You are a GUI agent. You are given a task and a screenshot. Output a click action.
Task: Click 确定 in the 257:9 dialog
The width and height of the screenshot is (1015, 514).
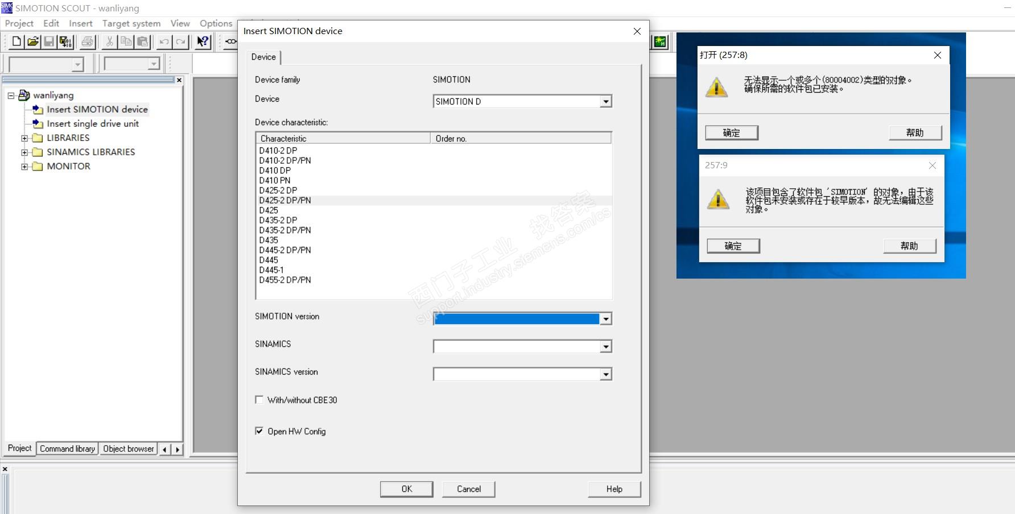(x=733, y=246)
